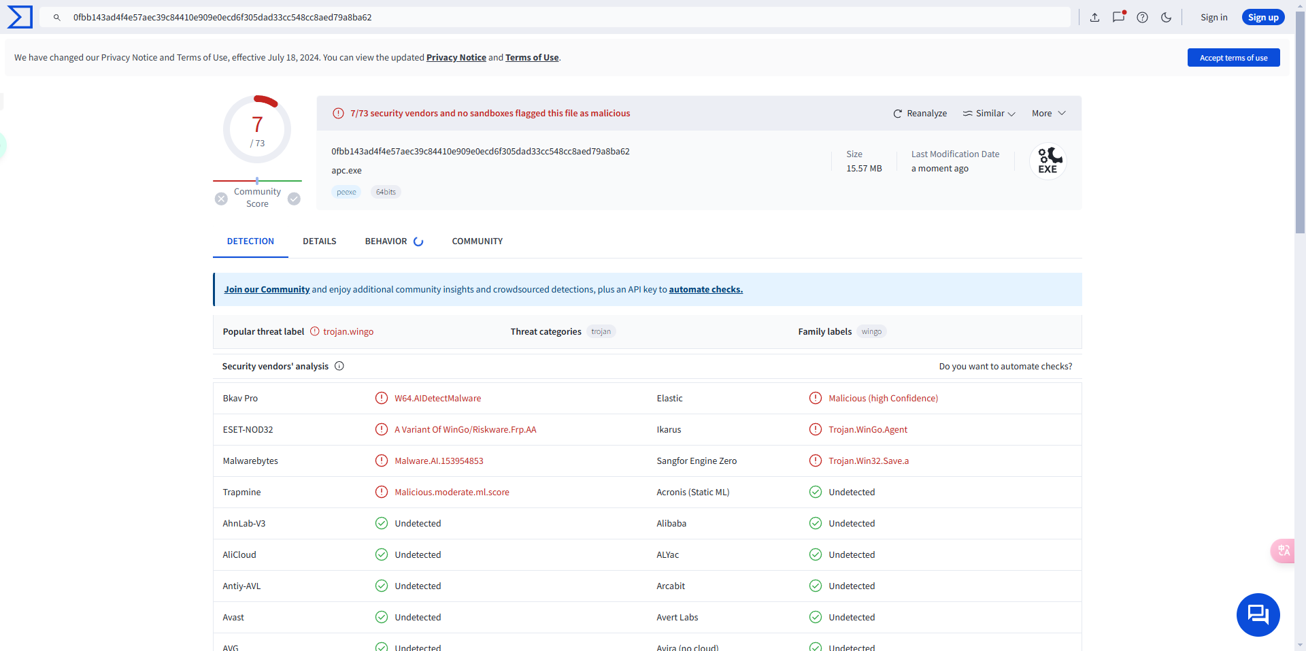Switch to the Community tab
The image size is (1306, 651).
pyautogui.click(x=478, y=241)
